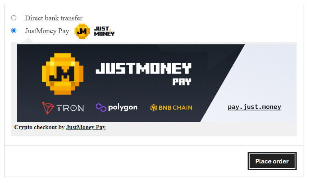Screen dimensions: 309x183
Task: Click the small JM coin icon
Action: pos(82,31)
